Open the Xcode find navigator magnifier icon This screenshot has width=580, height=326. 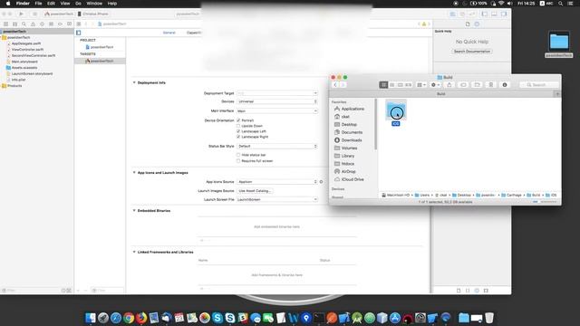click(x=24, y=24)
